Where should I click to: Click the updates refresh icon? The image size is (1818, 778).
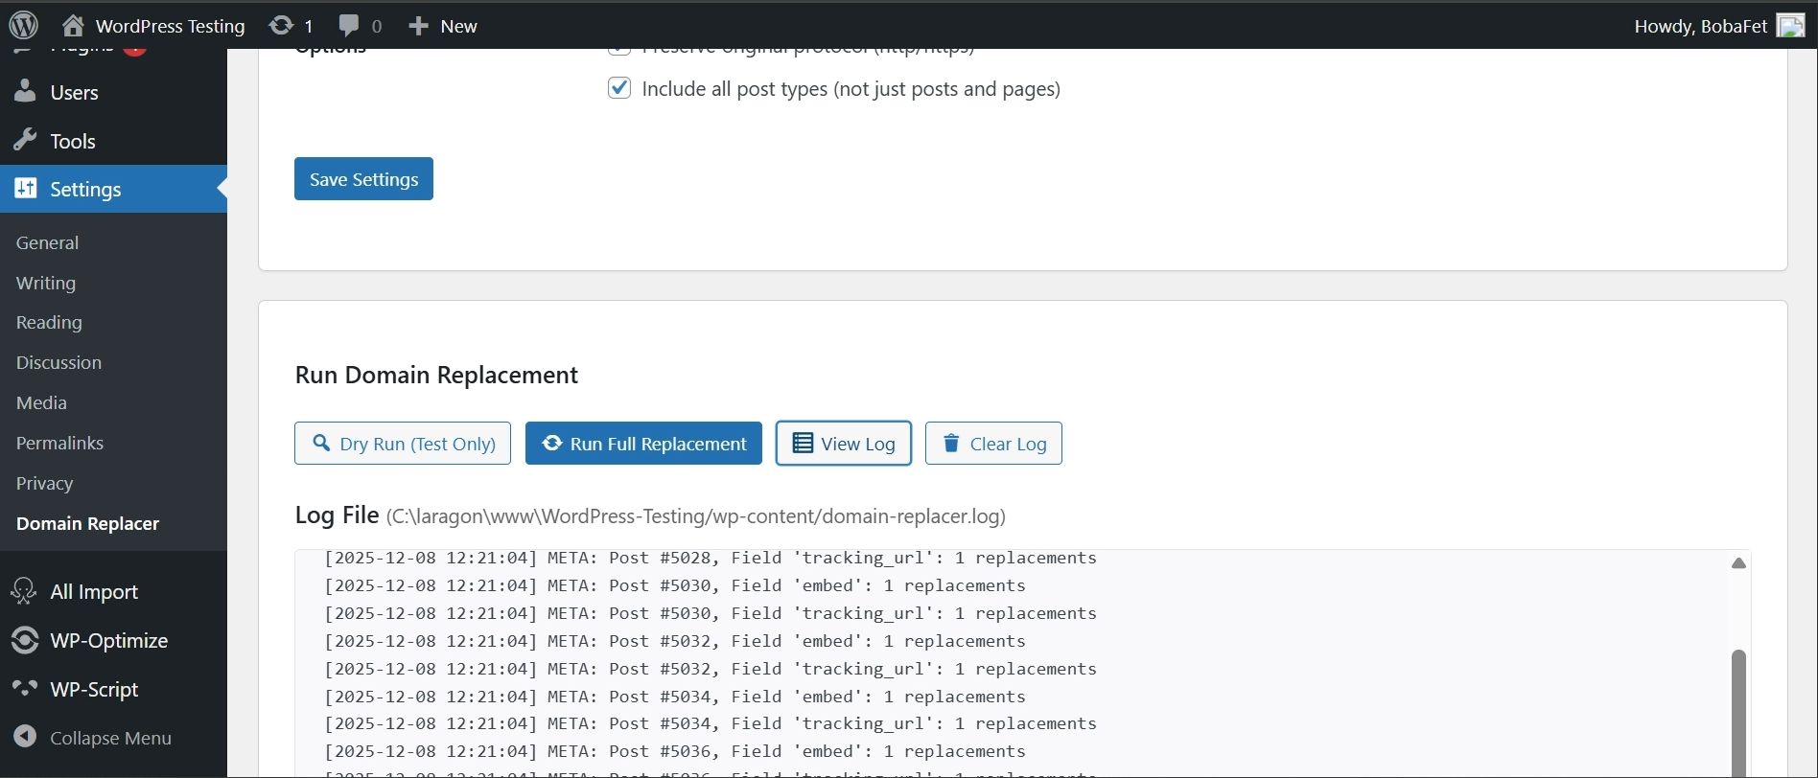[x=281, y=26]
